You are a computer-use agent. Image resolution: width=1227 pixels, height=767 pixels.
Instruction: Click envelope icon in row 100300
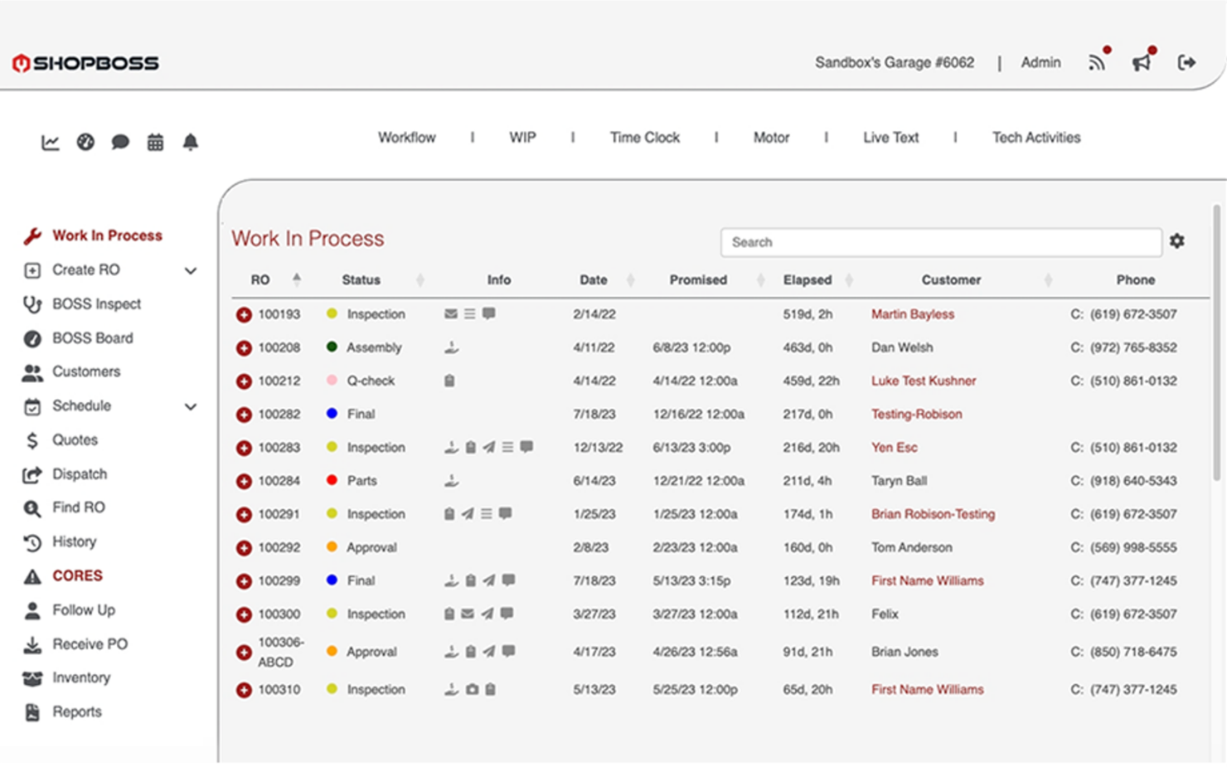pyautogui.click(x=468, y=614)
